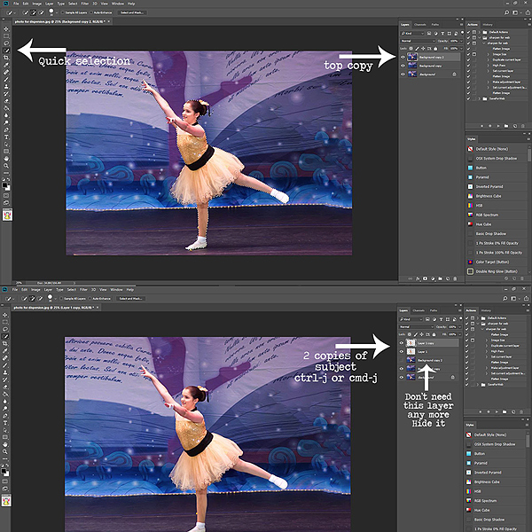This screenshot has width=532, height=532.
Task: Select the Zoom tool in top window toolbar
Action: pyautogui.click(x=6, y=166)
